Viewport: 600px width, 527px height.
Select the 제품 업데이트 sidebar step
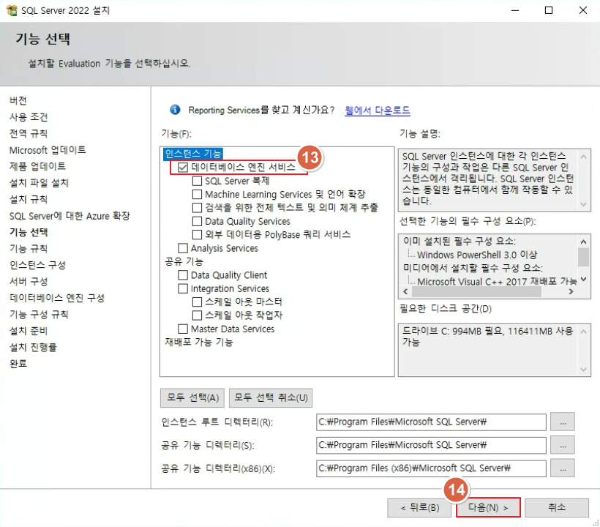tap(37, 166)
